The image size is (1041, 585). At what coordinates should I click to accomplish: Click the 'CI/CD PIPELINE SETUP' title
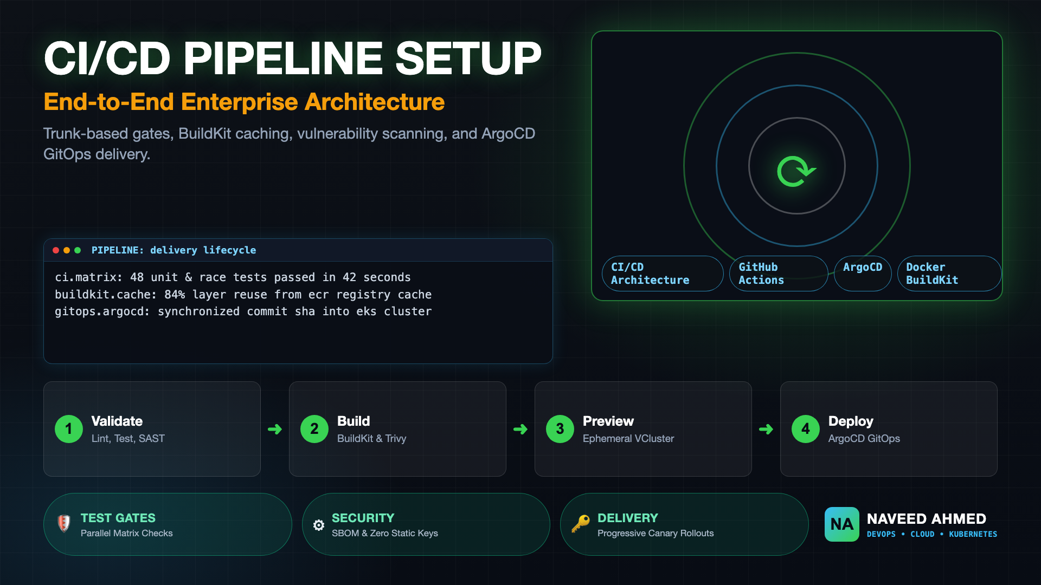coord(293,58)
